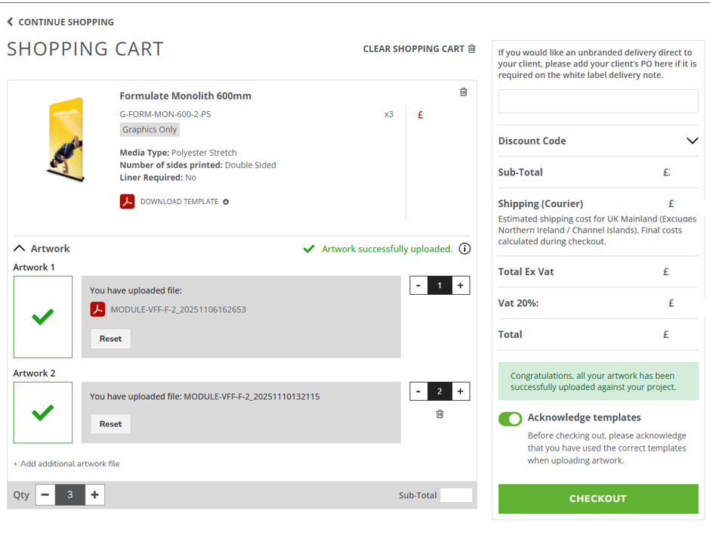
Task: Click the client PO input field
Action: click(x=597, y=101)
